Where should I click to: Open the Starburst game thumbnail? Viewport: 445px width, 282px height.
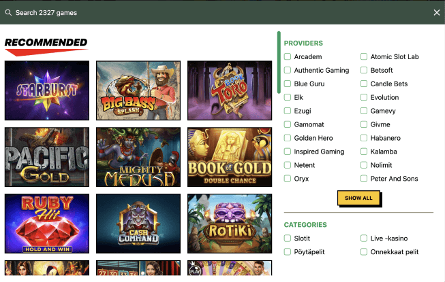[47, 90]
